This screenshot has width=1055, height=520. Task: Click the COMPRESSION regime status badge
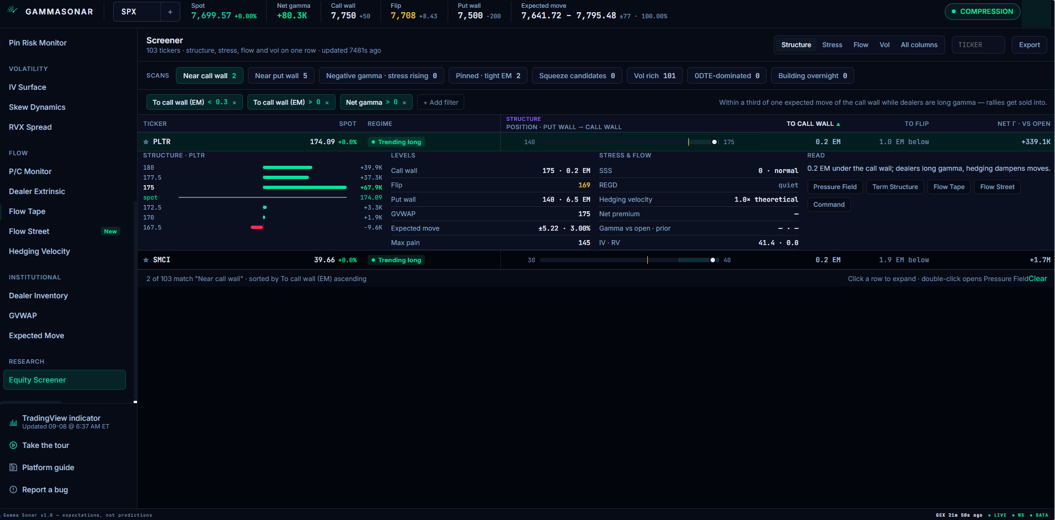pyautogui.click(x=982, y=12)
